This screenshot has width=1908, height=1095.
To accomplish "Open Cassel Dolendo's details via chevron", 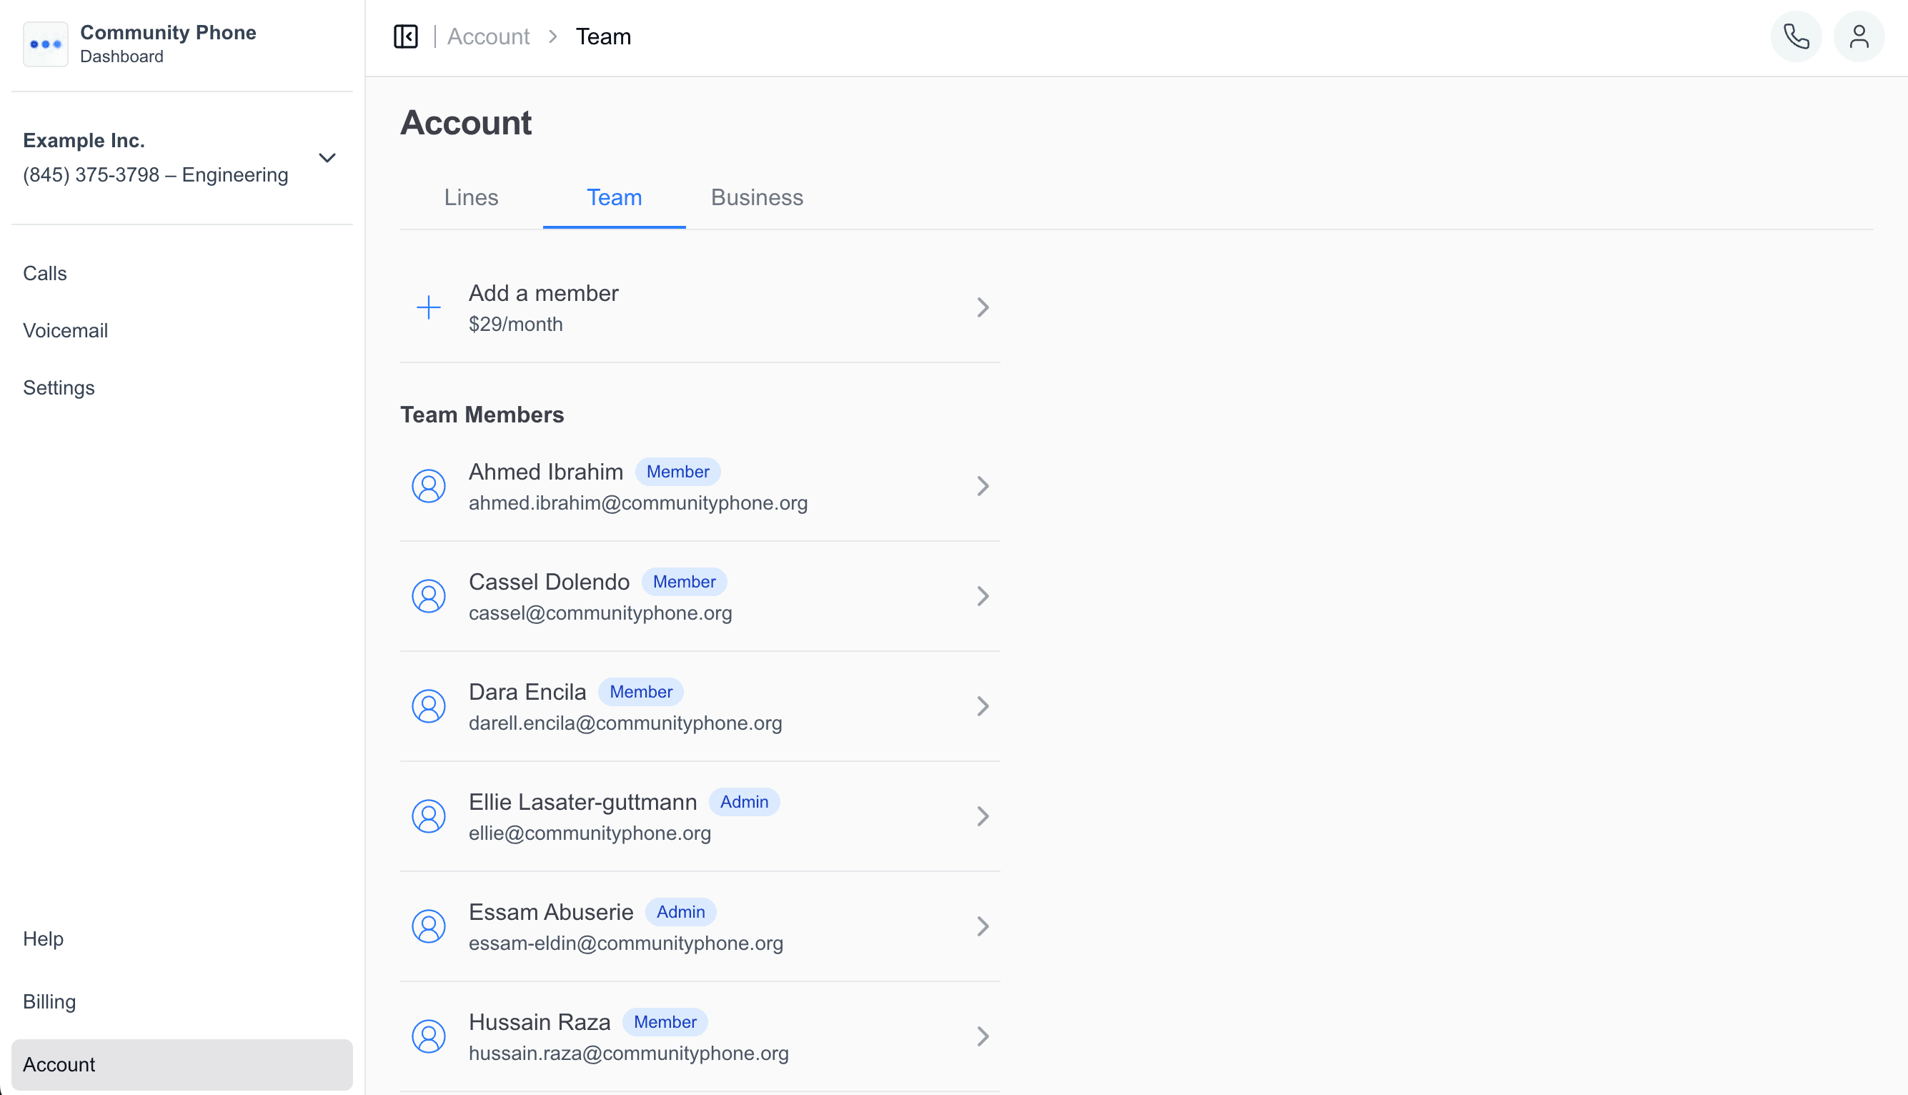I will point(983,595).
